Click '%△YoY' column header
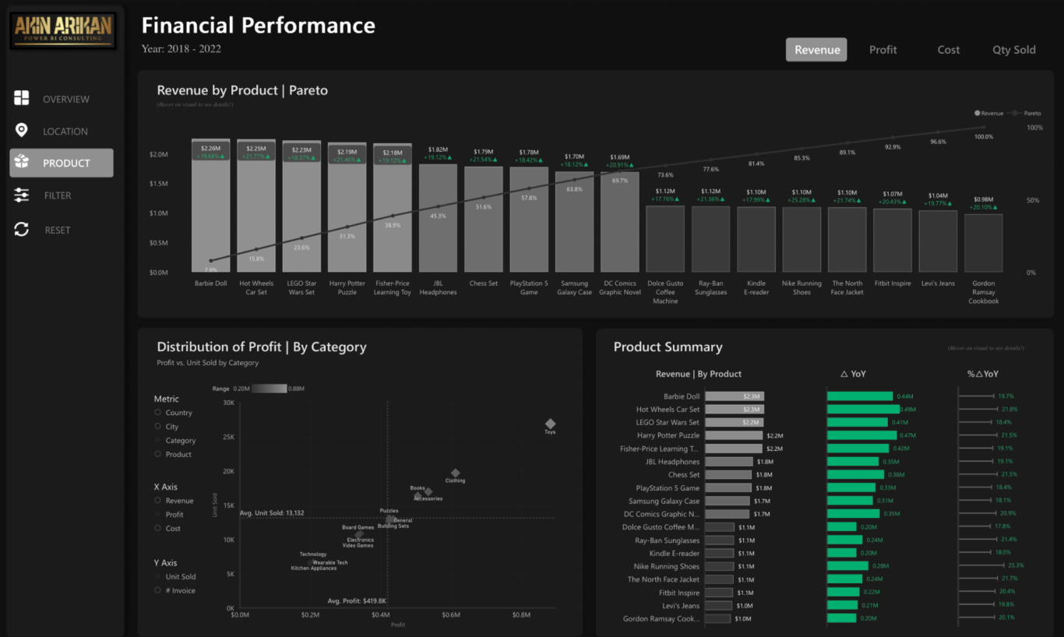Screen dimensions: 1064x637 tap(982, 374)
